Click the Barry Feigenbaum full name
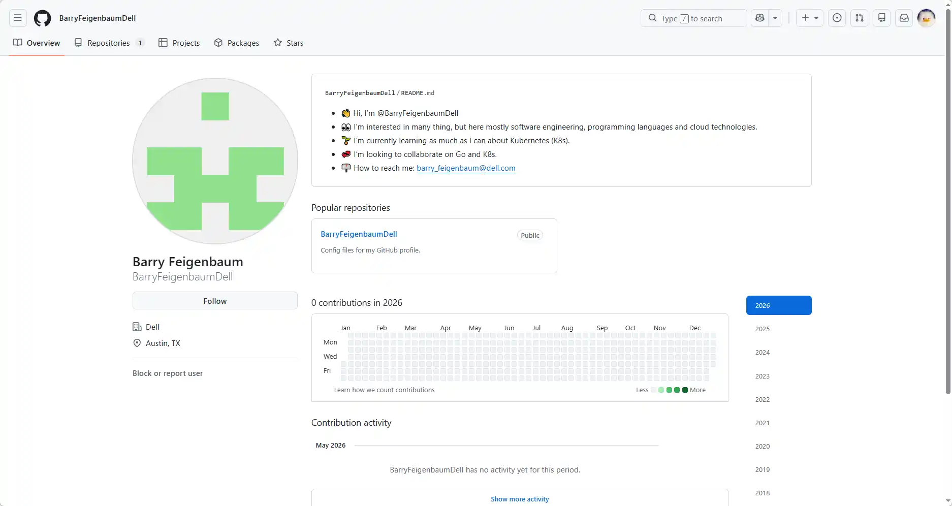This screenshot has height=506, width=952. point(188,262)
